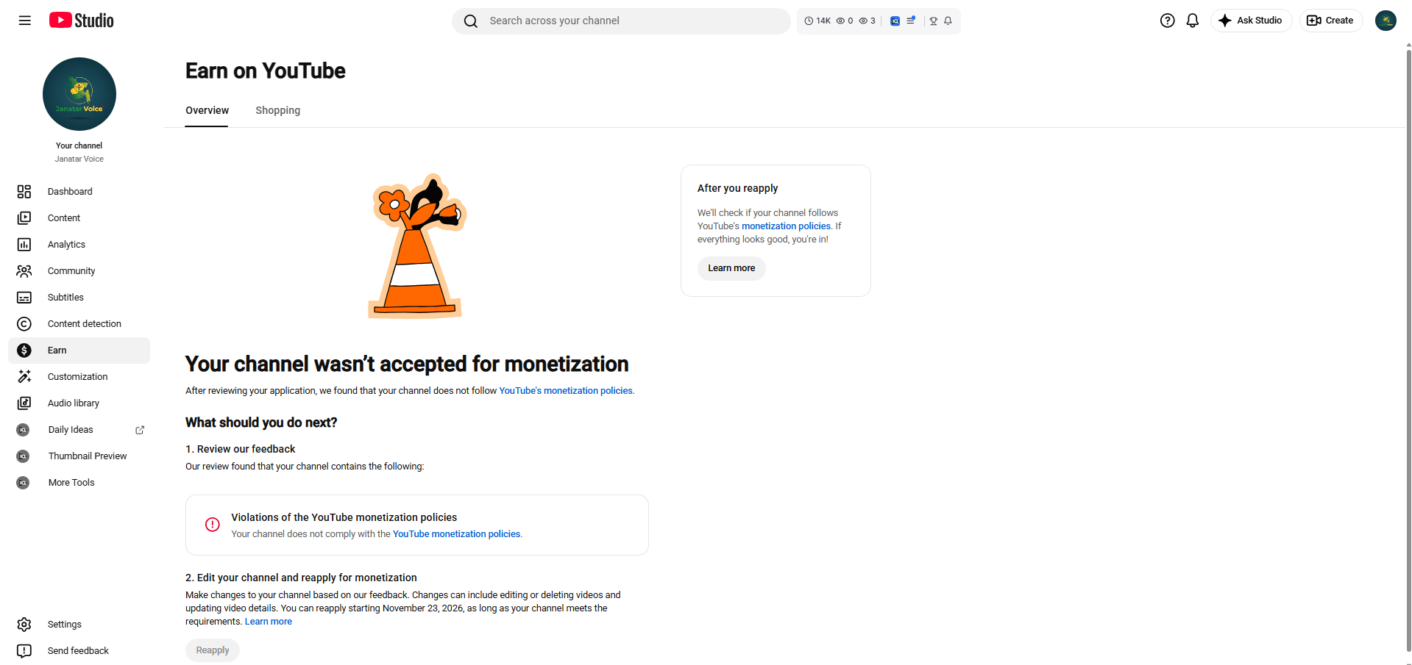The width and height of the screenshot is (1412, 665).
Task: Click the Subtitles icon in sidebar
Action: click(x=24, y=298)
